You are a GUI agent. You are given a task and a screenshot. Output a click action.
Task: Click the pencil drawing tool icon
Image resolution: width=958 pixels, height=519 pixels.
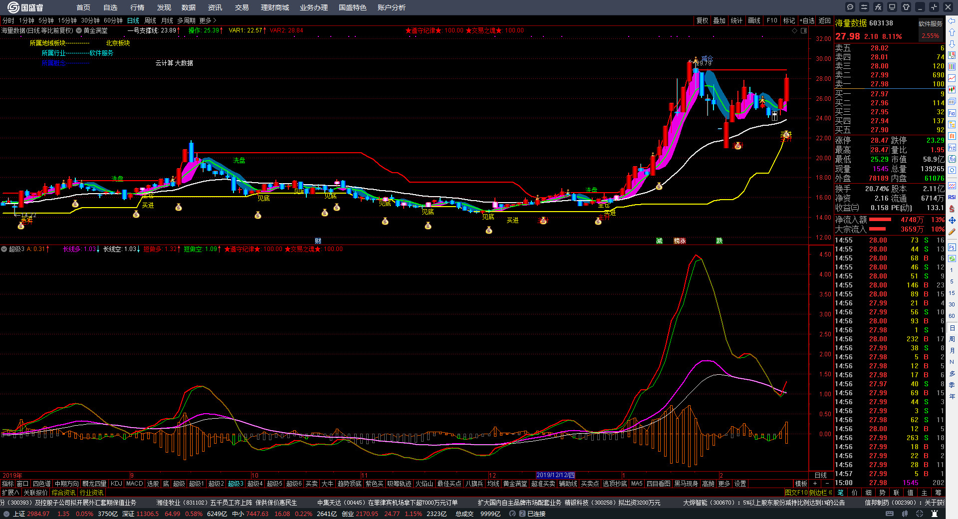(x=952, y=232)
